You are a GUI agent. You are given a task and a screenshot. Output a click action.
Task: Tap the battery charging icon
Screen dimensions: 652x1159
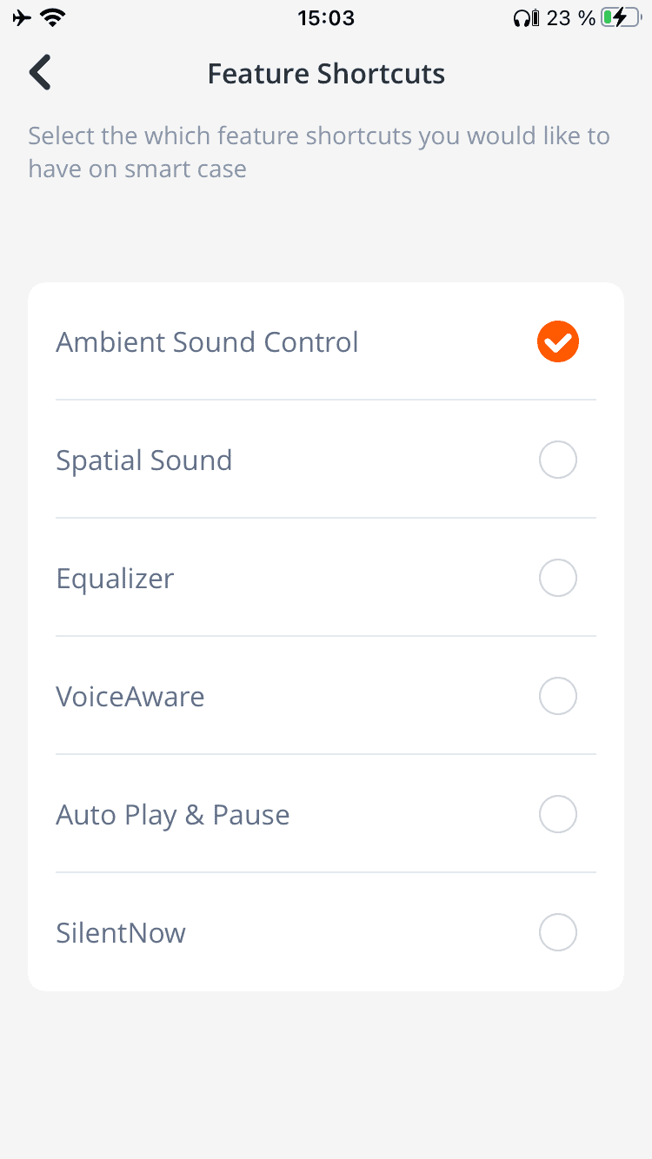tap(620, 18)
